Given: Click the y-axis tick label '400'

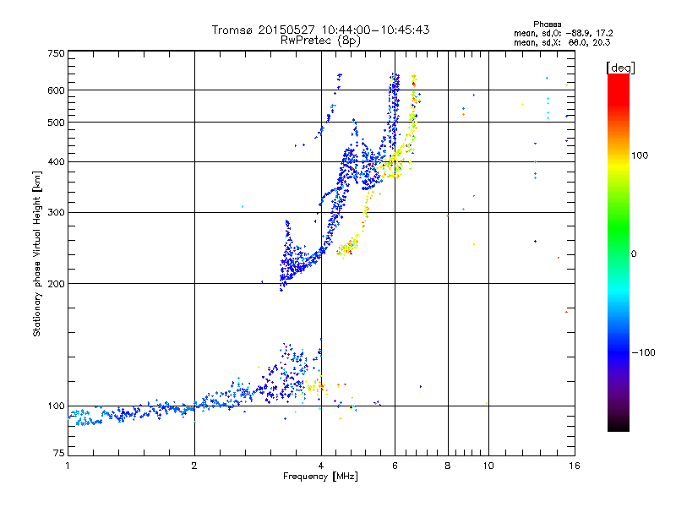Looking at the screenshot, I should pyautogui.click(x=56, y=162).
